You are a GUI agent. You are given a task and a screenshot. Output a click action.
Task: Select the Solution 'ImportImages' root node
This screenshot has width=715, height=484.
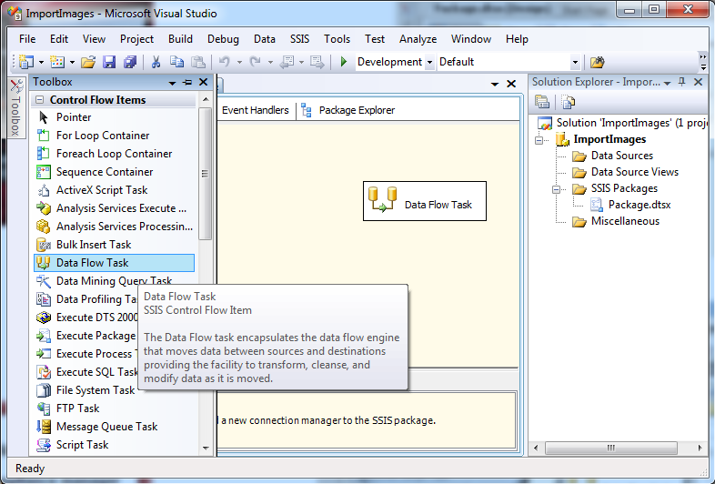(x=622, y=123)
